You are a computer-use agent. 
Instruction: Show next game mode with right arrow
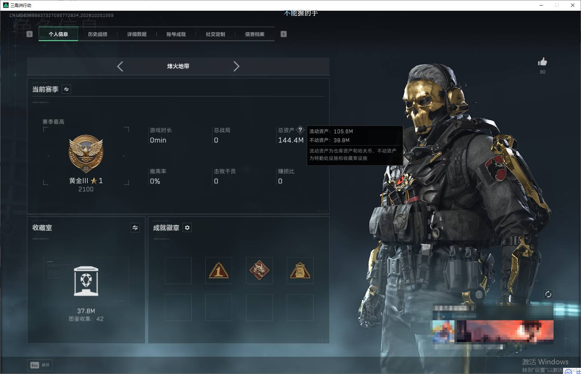236,66
